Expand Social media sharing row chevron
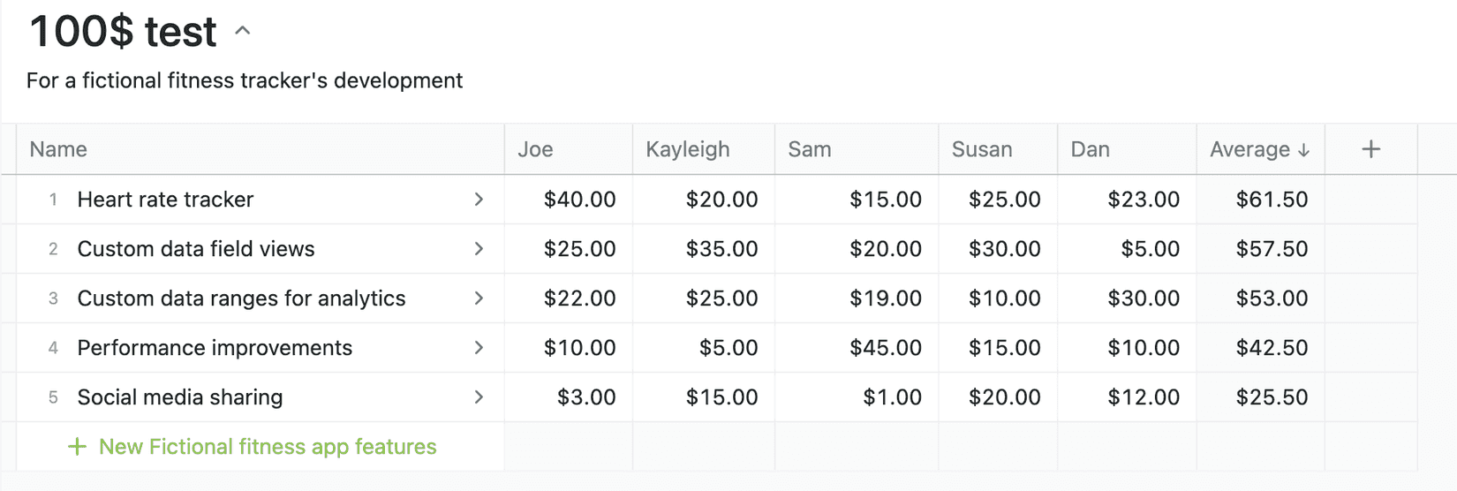The width and height of the screenshot is (1457, 491). tap(479, 397)
